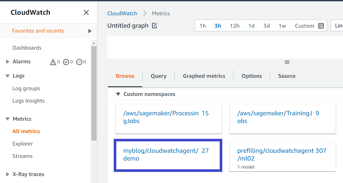The height and width of the screenshot is (183, 343).
Task: Expand Favorites and recents arrow
Action: tap(90, 31)
